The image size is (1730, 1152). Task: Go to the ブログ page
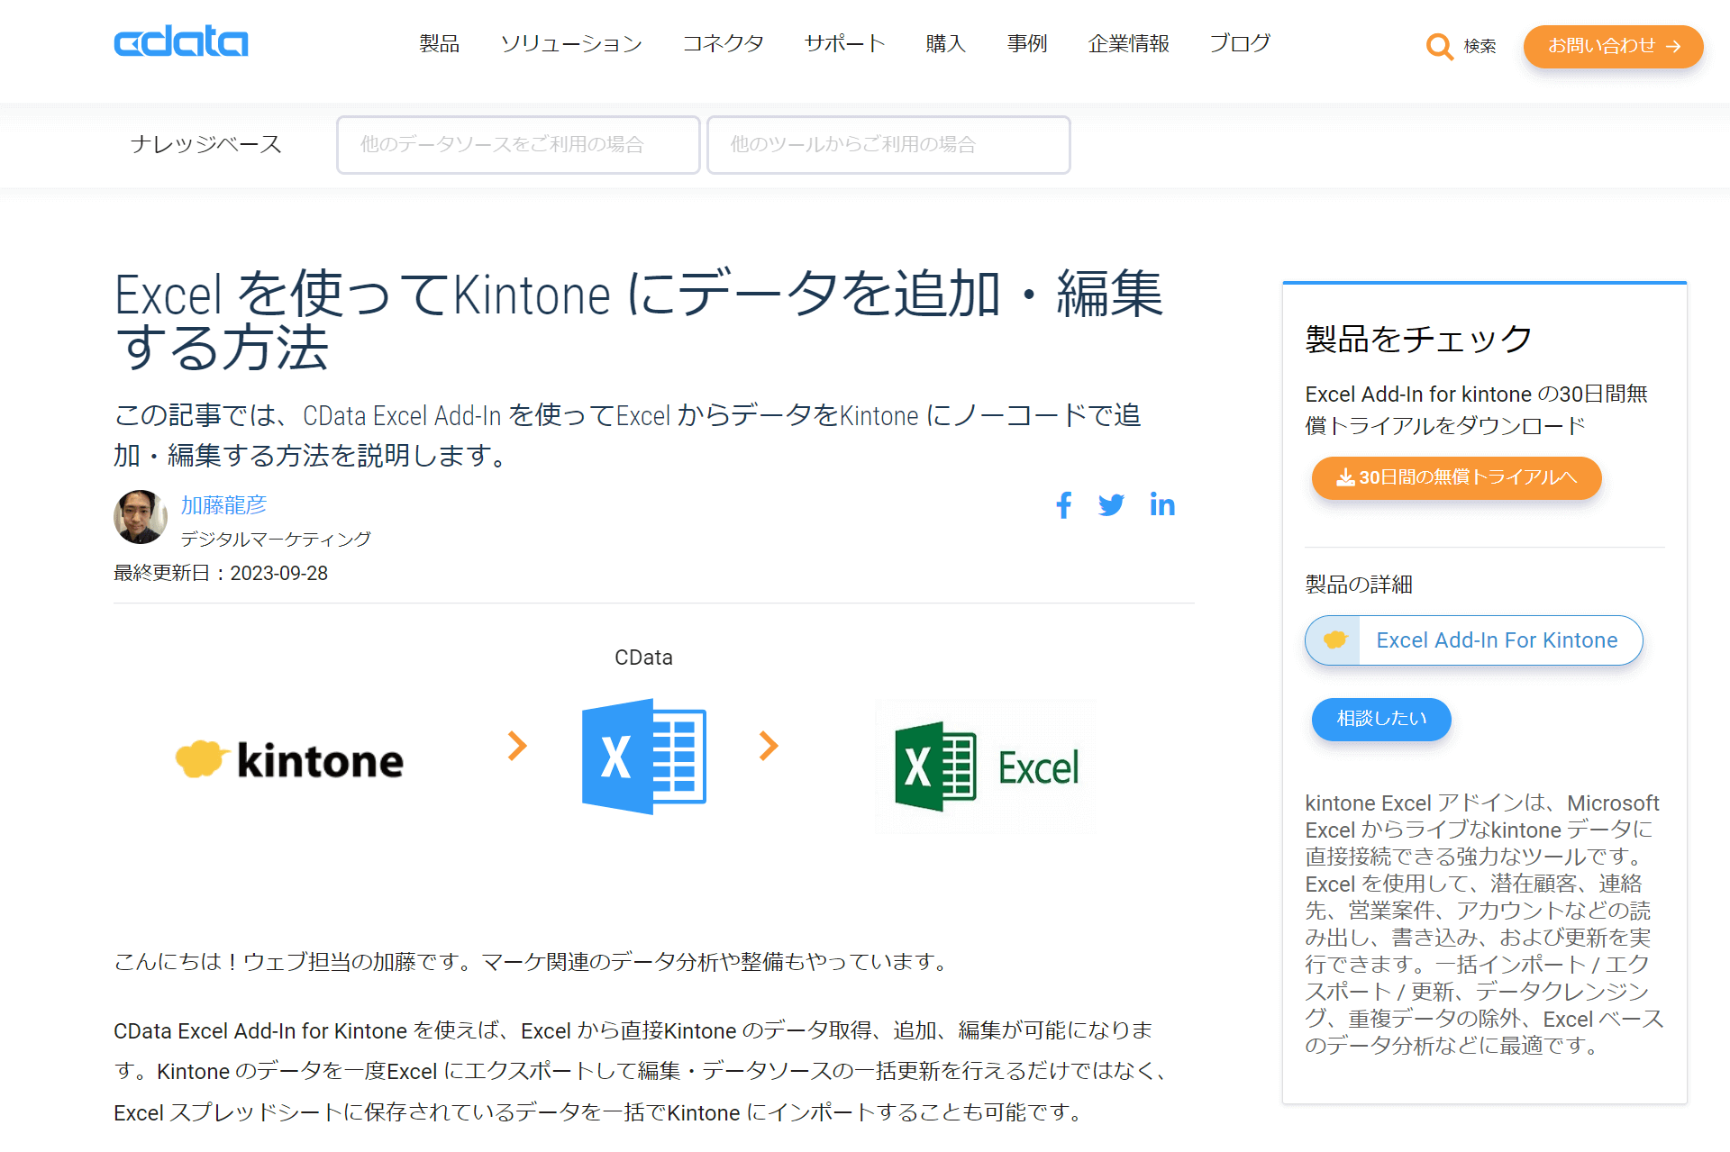tap(1240, 43)
